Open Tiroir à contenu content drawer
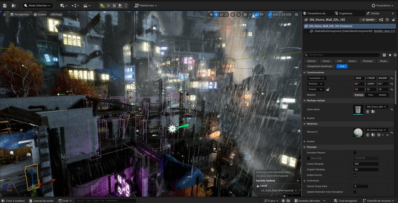 point(13,201)
